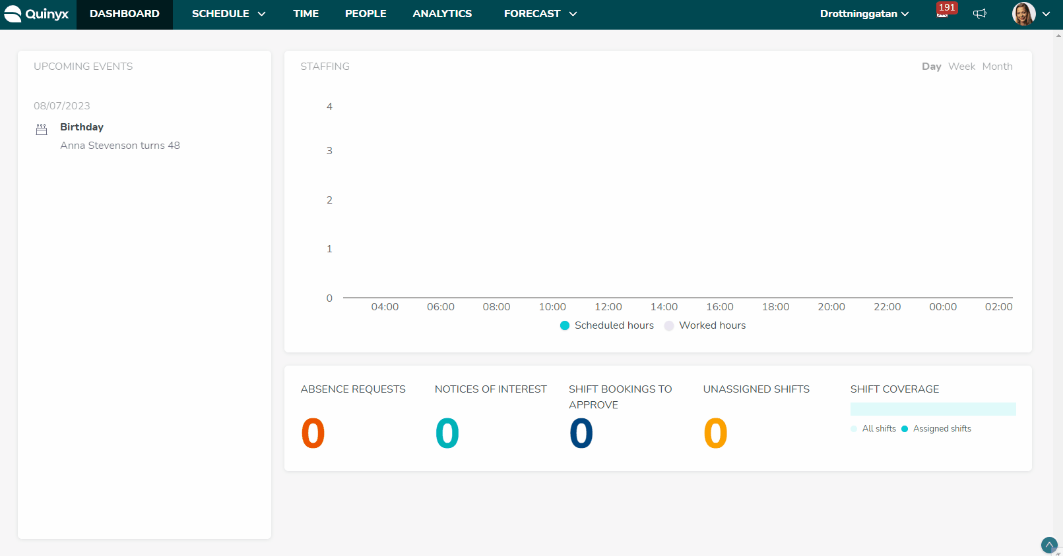Open the notifications inbox with 191 badge
This screenshot has height=556, width=1063.
(946, 11)
